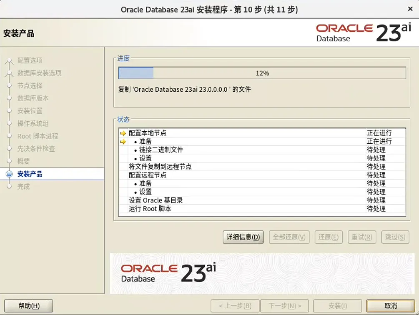Open 帮助 from the bottom left
The image size is (419, 315).
28,305
